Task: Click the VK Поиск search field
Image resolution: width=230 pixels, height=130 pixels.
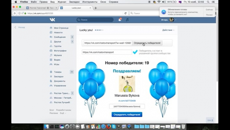Action: [x=95, y=20]
